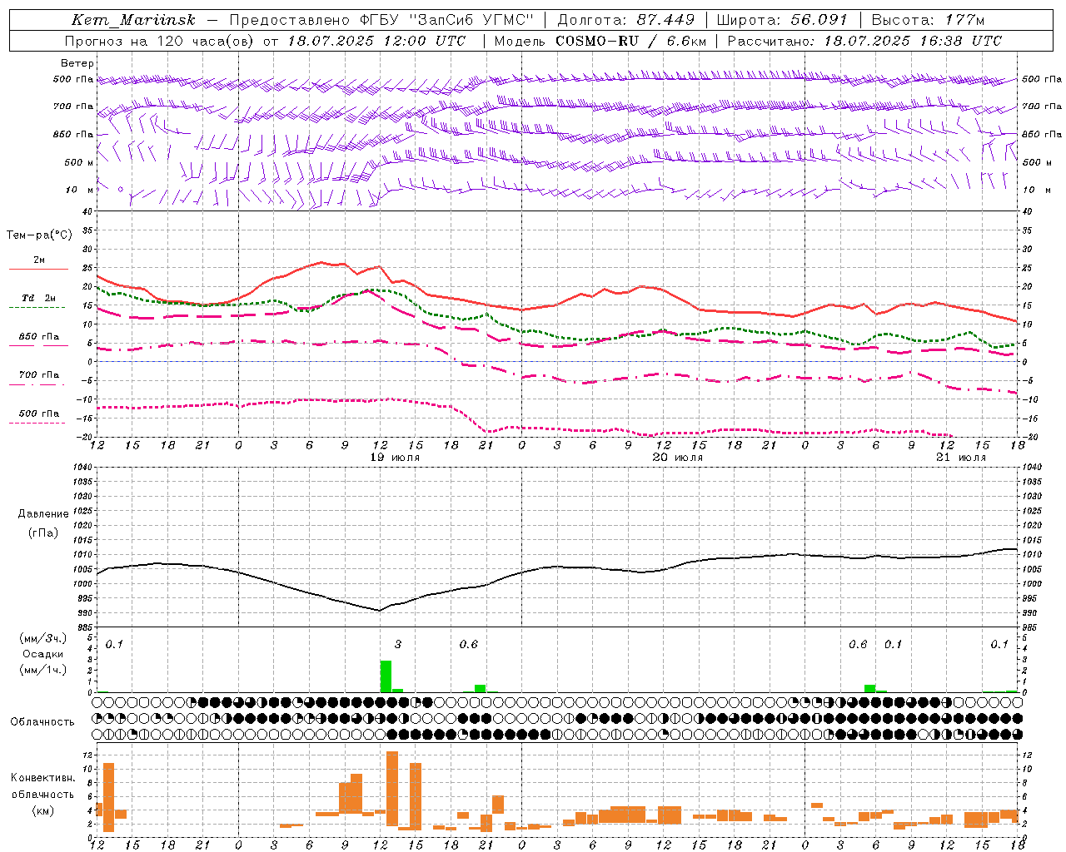Click the "Ветер" wind panel label
The height and width of the screenshot is (852, 1066).
[77, 63]
